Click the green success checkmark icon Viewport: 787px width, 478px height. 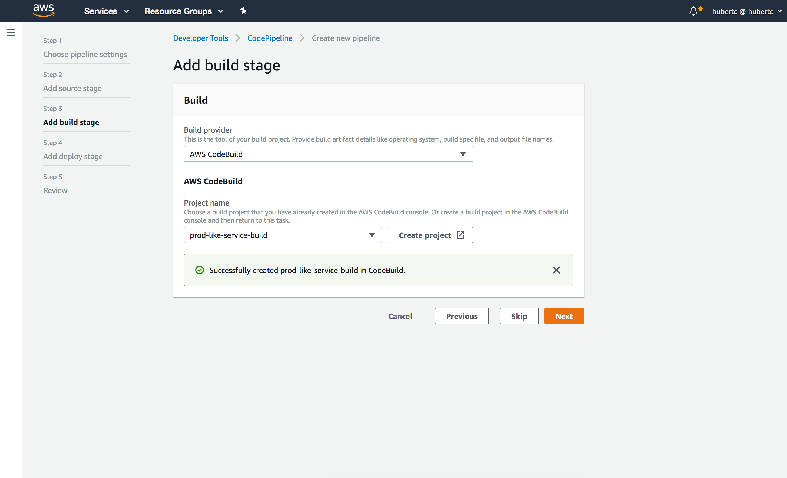pyautogui.click(x=199, y=270)
